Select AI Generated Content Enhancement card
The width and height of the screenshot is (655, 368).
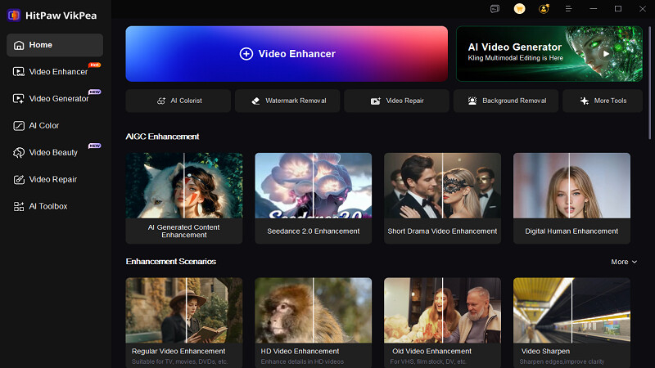point(184,198)
